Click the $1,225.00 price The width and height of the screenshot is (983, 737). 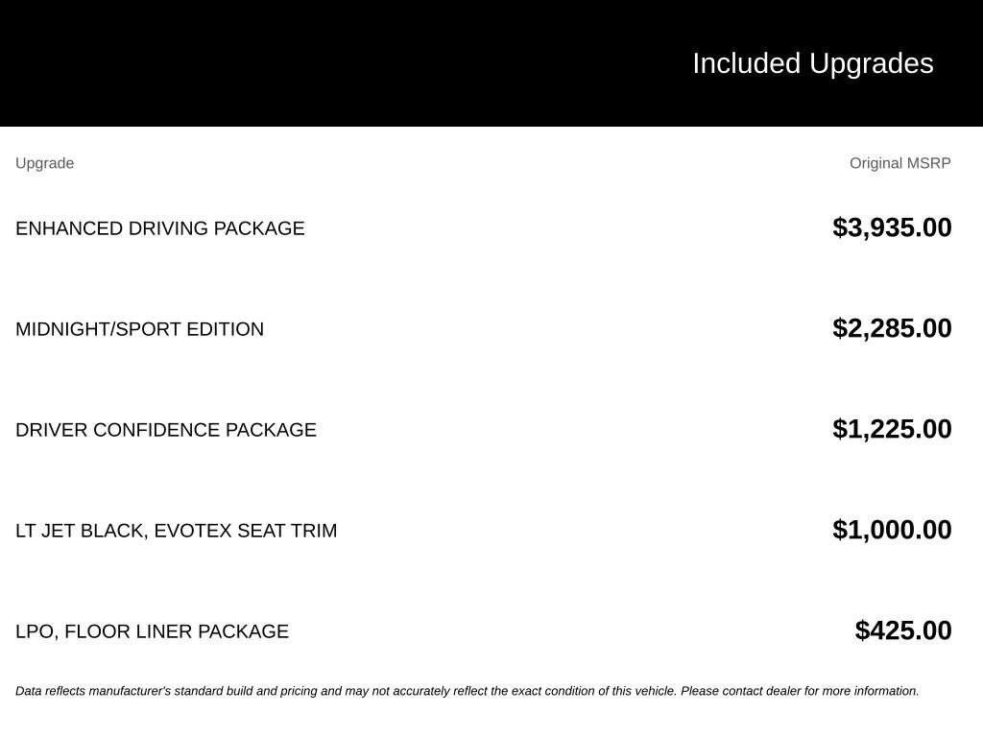click(x=892, y=429)
